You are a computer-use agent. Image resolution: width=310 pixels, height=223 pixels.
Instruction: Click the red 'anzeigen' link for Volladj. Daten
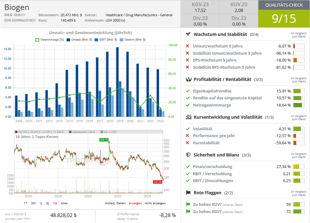click(135, 203)
